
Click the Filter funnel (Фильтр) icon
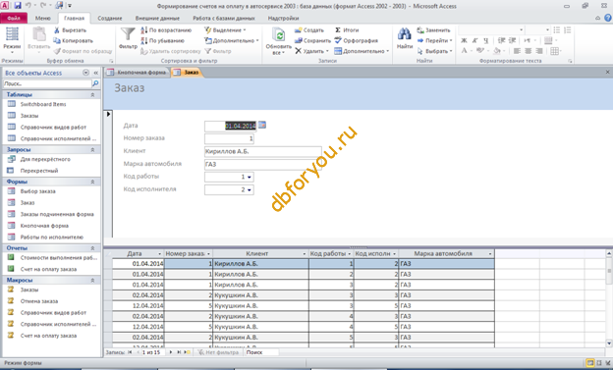coord(128,34)
